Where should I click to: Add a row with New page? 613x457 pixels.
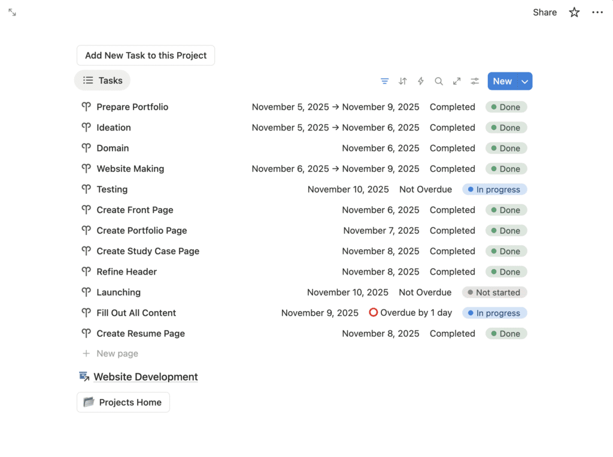(117, 354)
